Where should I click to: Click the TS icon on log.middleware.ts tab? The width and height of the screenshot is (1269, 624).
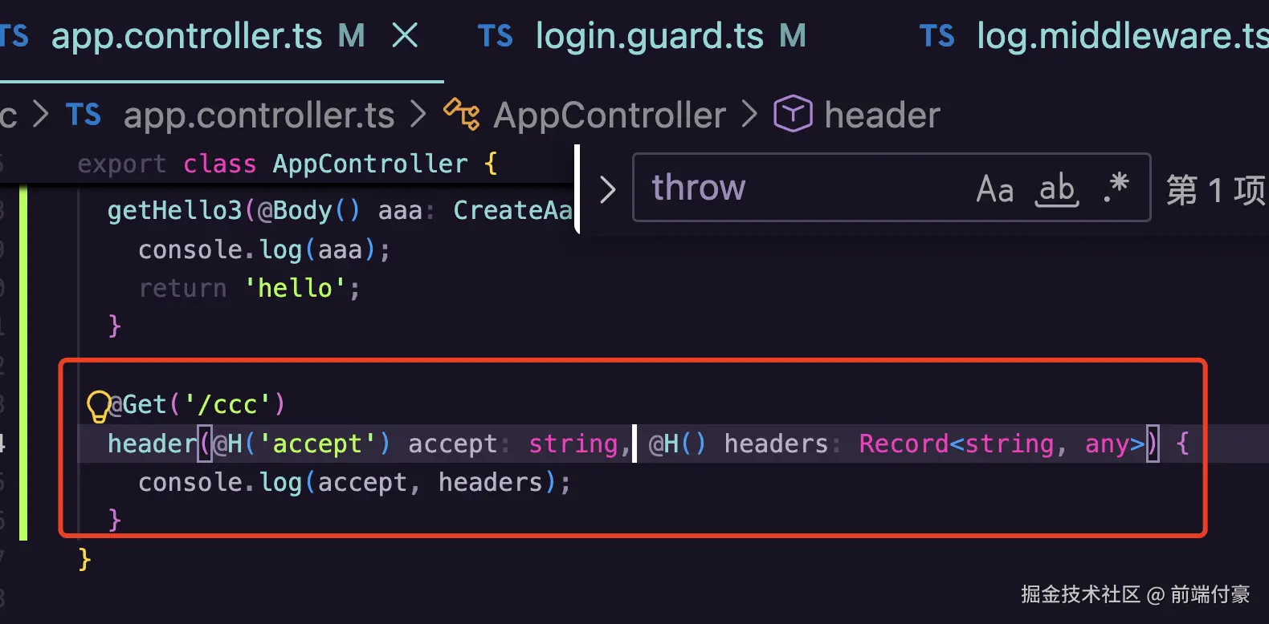[936, 36]
